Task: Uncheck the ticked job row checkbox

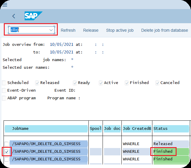Action: coord(6,152)
